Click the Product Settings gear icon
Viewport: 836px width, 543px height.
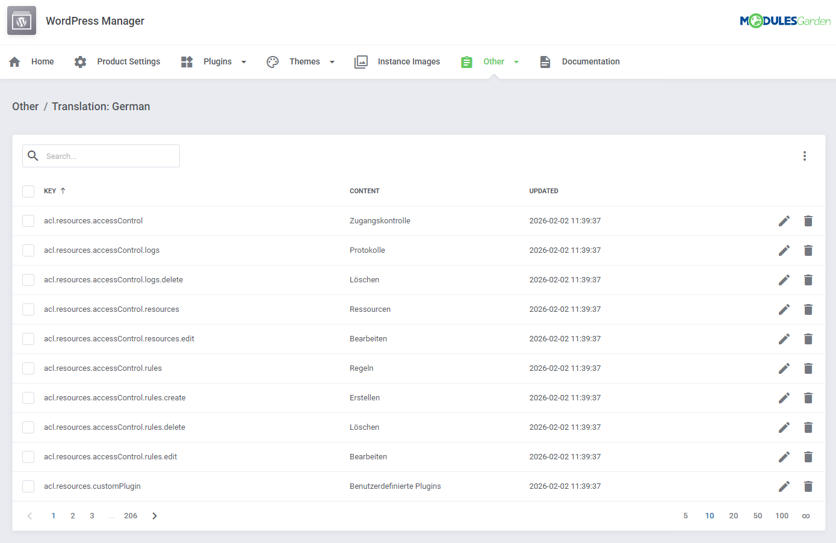pos(80,61)
